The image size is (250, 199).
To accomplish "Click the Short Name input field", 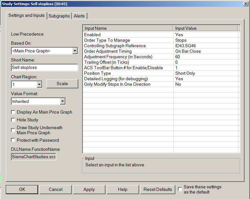I will (45, 67).
